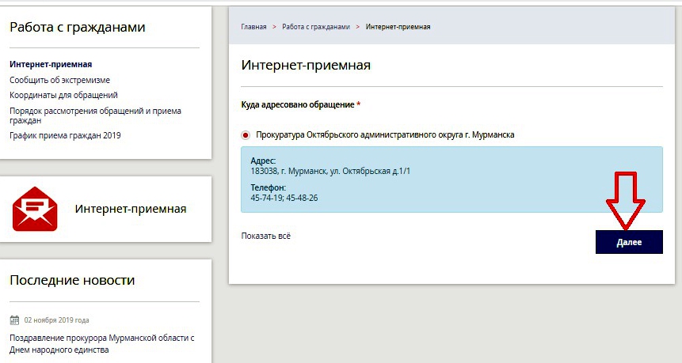This screenshot has height=363, width=682.
Task: Click the calendar icon beside the news date
Action: (x=13, y=320)
